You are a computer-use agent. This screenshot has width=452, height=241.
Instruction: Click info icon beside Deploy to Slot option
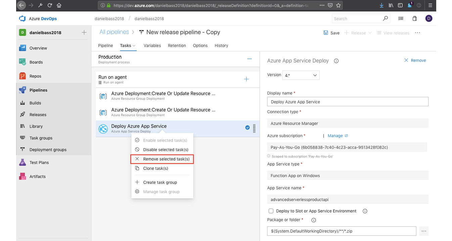coord(365,211)
